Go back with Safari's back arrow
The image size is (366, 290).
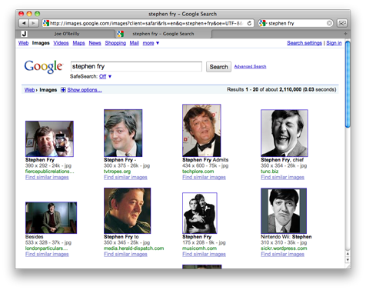coord(24,23)
